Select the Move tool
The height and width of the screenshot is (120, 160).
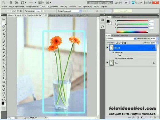point(4,19)
